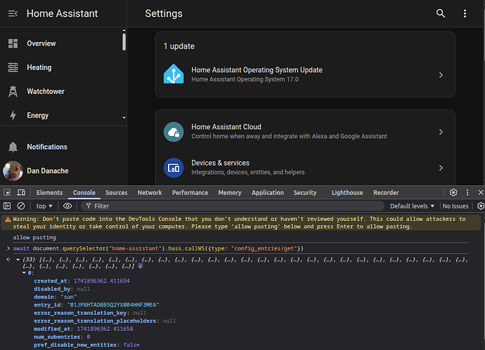The image size is (485, 350).
Task: Click the warning triangle icon in console
Action: click(x=8, y=220)
